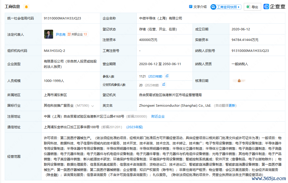The height and width of the screenshot is (183, 288).
Task: Click the 所属地区 label
Action: (x=14, y=95)
